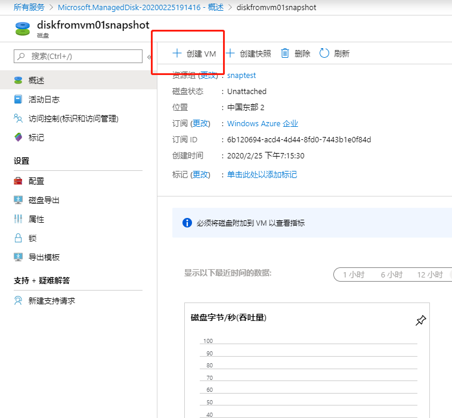The height and width of the screenshot is (418, 452).
Task: Click the 磁盘字节/秒(吞吐量) chart title
Action: coord(228,317)
